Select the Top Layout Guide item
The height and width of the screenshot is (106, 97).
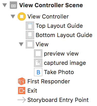click(59, 26)
